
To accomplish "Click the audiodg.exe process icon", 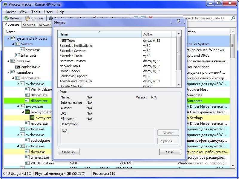I will (27, 140).
